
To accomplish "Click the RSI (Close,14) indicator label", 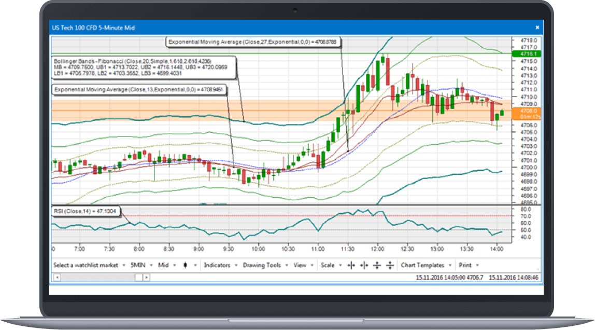I will pos(86,211).
